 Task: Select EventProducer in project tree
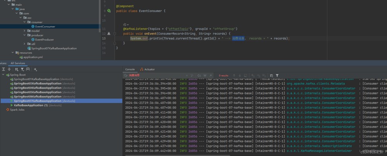pyautogui.click(x=45, y=40)
